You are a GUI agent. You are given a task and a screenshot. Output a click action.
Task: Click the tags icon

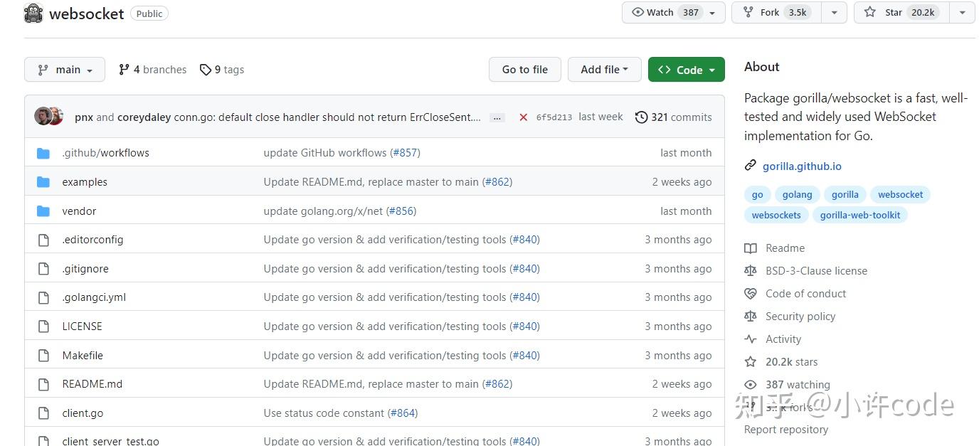(x=206, y=70)
